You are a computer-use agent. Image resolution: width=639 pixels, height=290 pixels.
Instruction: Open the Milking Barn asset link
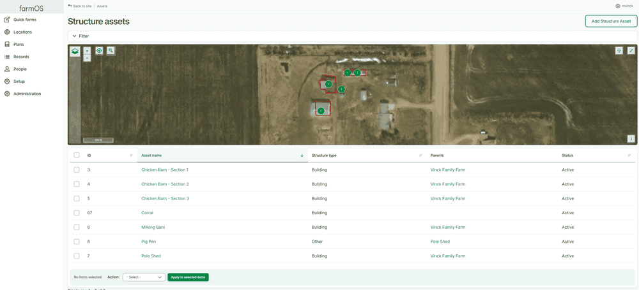pyautogui.click(x=153, y=227)
